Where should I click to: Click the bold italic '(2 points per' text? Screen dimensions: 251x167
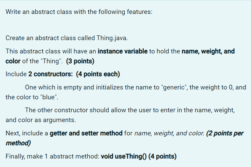tap(225, 133)
